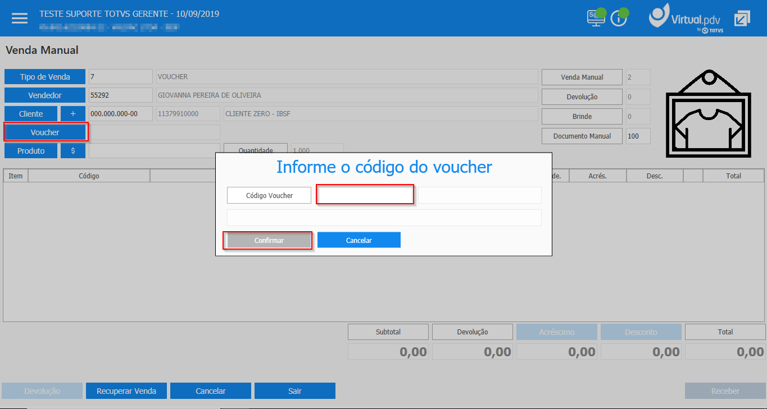
Task: Click the Código column header
Action: pyautogui.click(x=89, y=176)
